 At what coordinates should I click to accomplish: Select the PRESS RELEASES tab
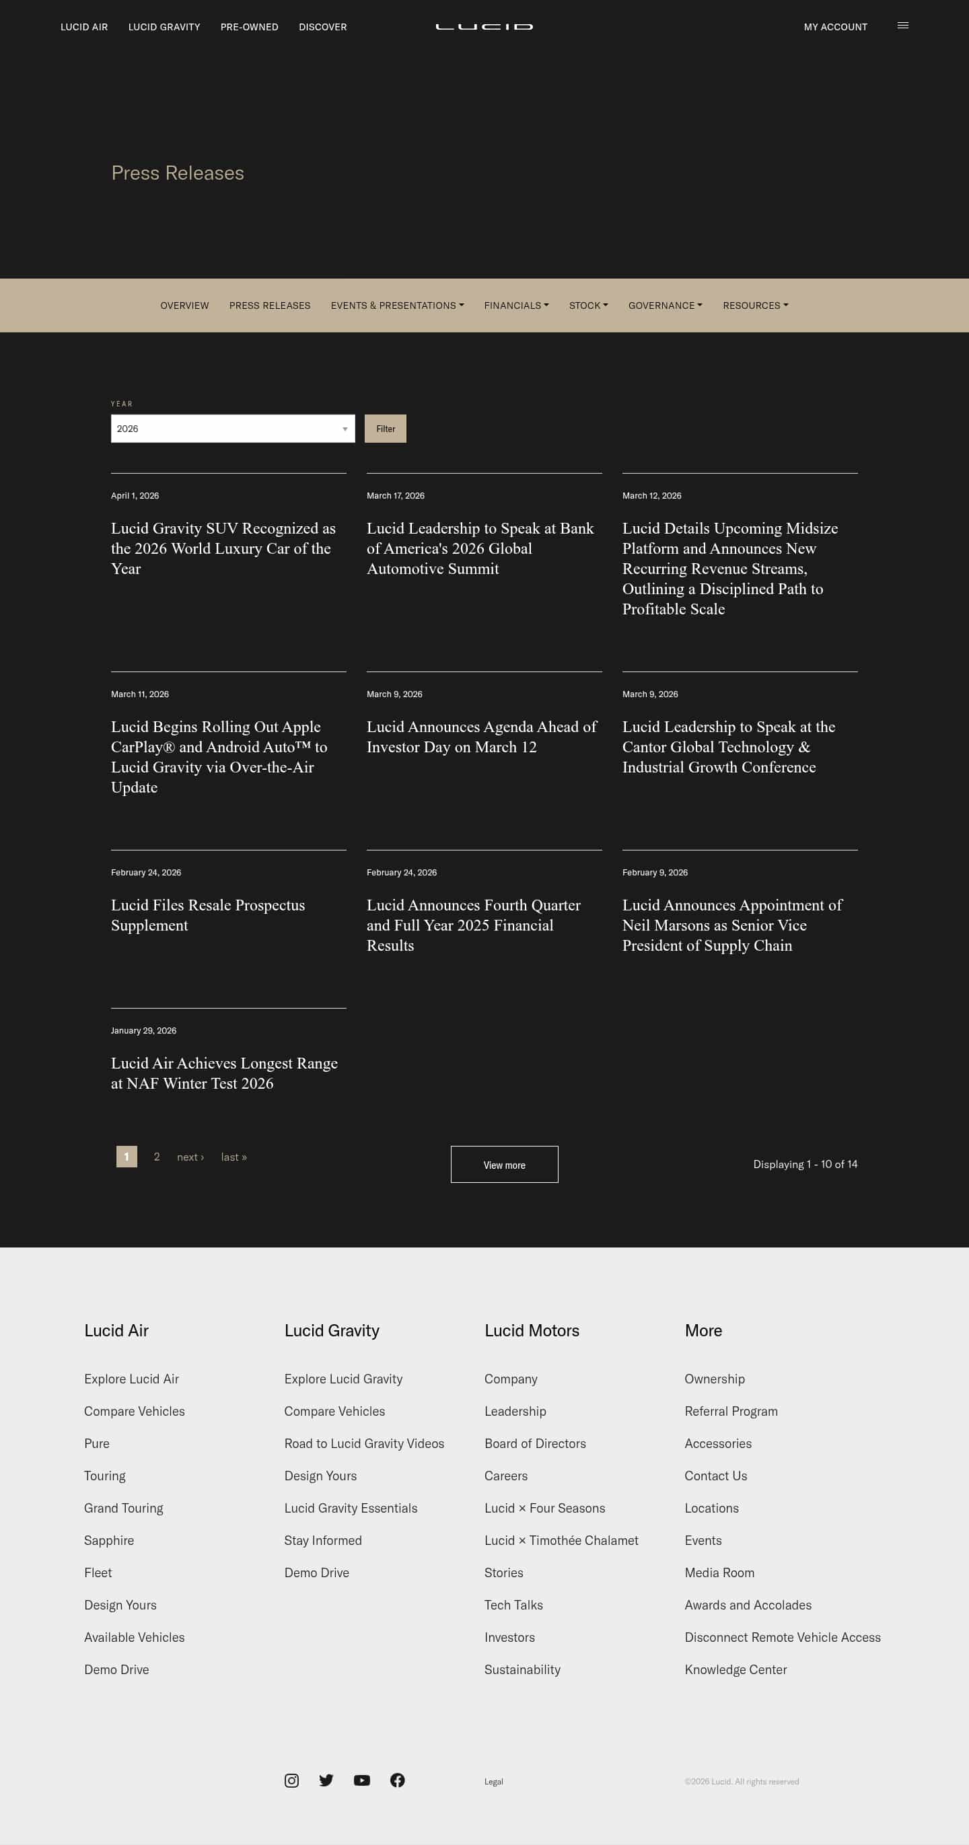[x=269, y=305]
